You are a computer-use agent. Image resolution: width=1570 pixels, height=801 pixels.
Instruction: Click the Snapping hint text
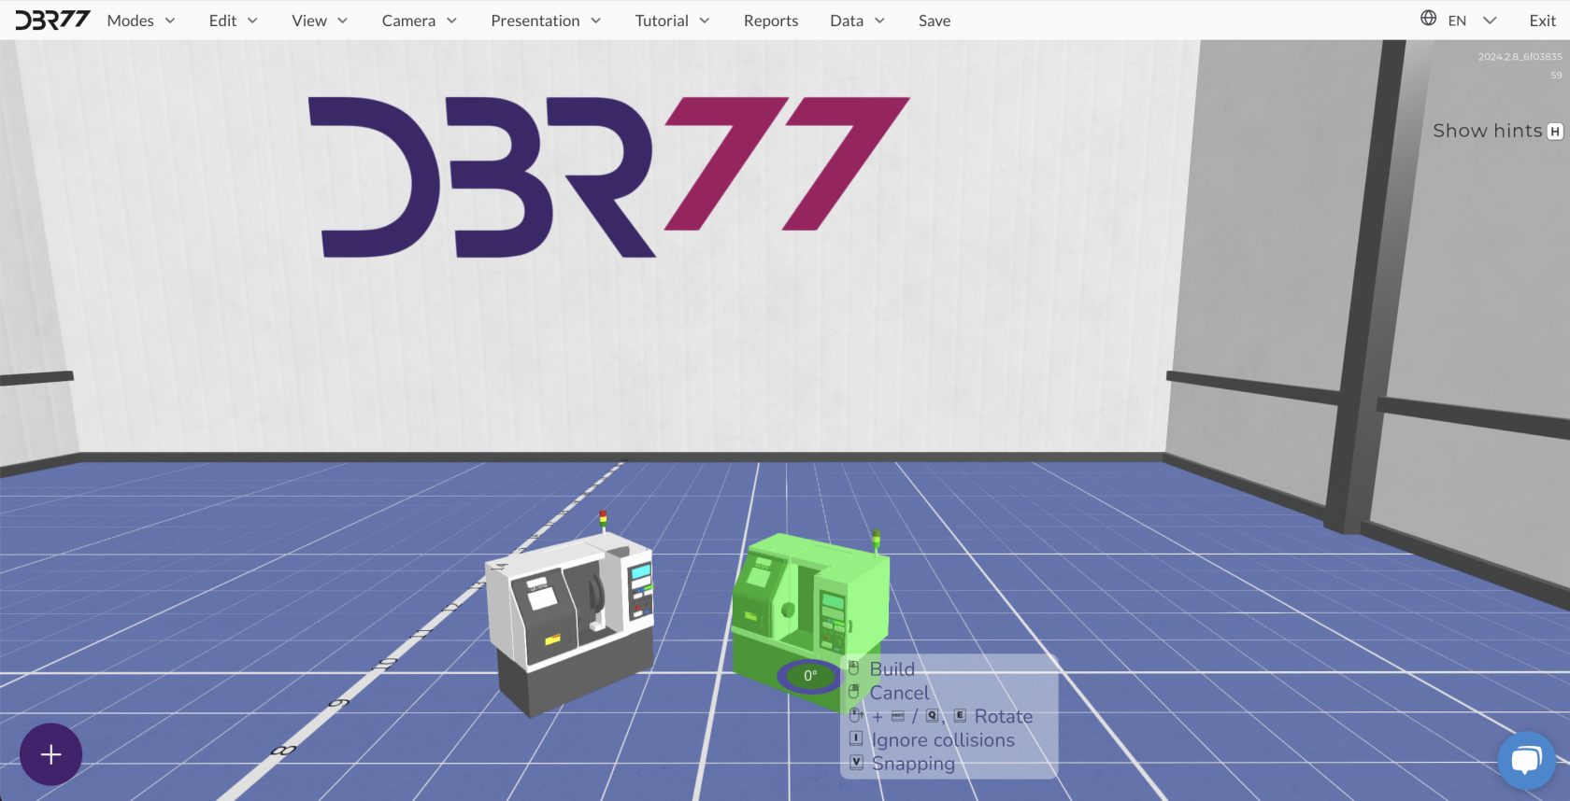[x=913, y=764]
